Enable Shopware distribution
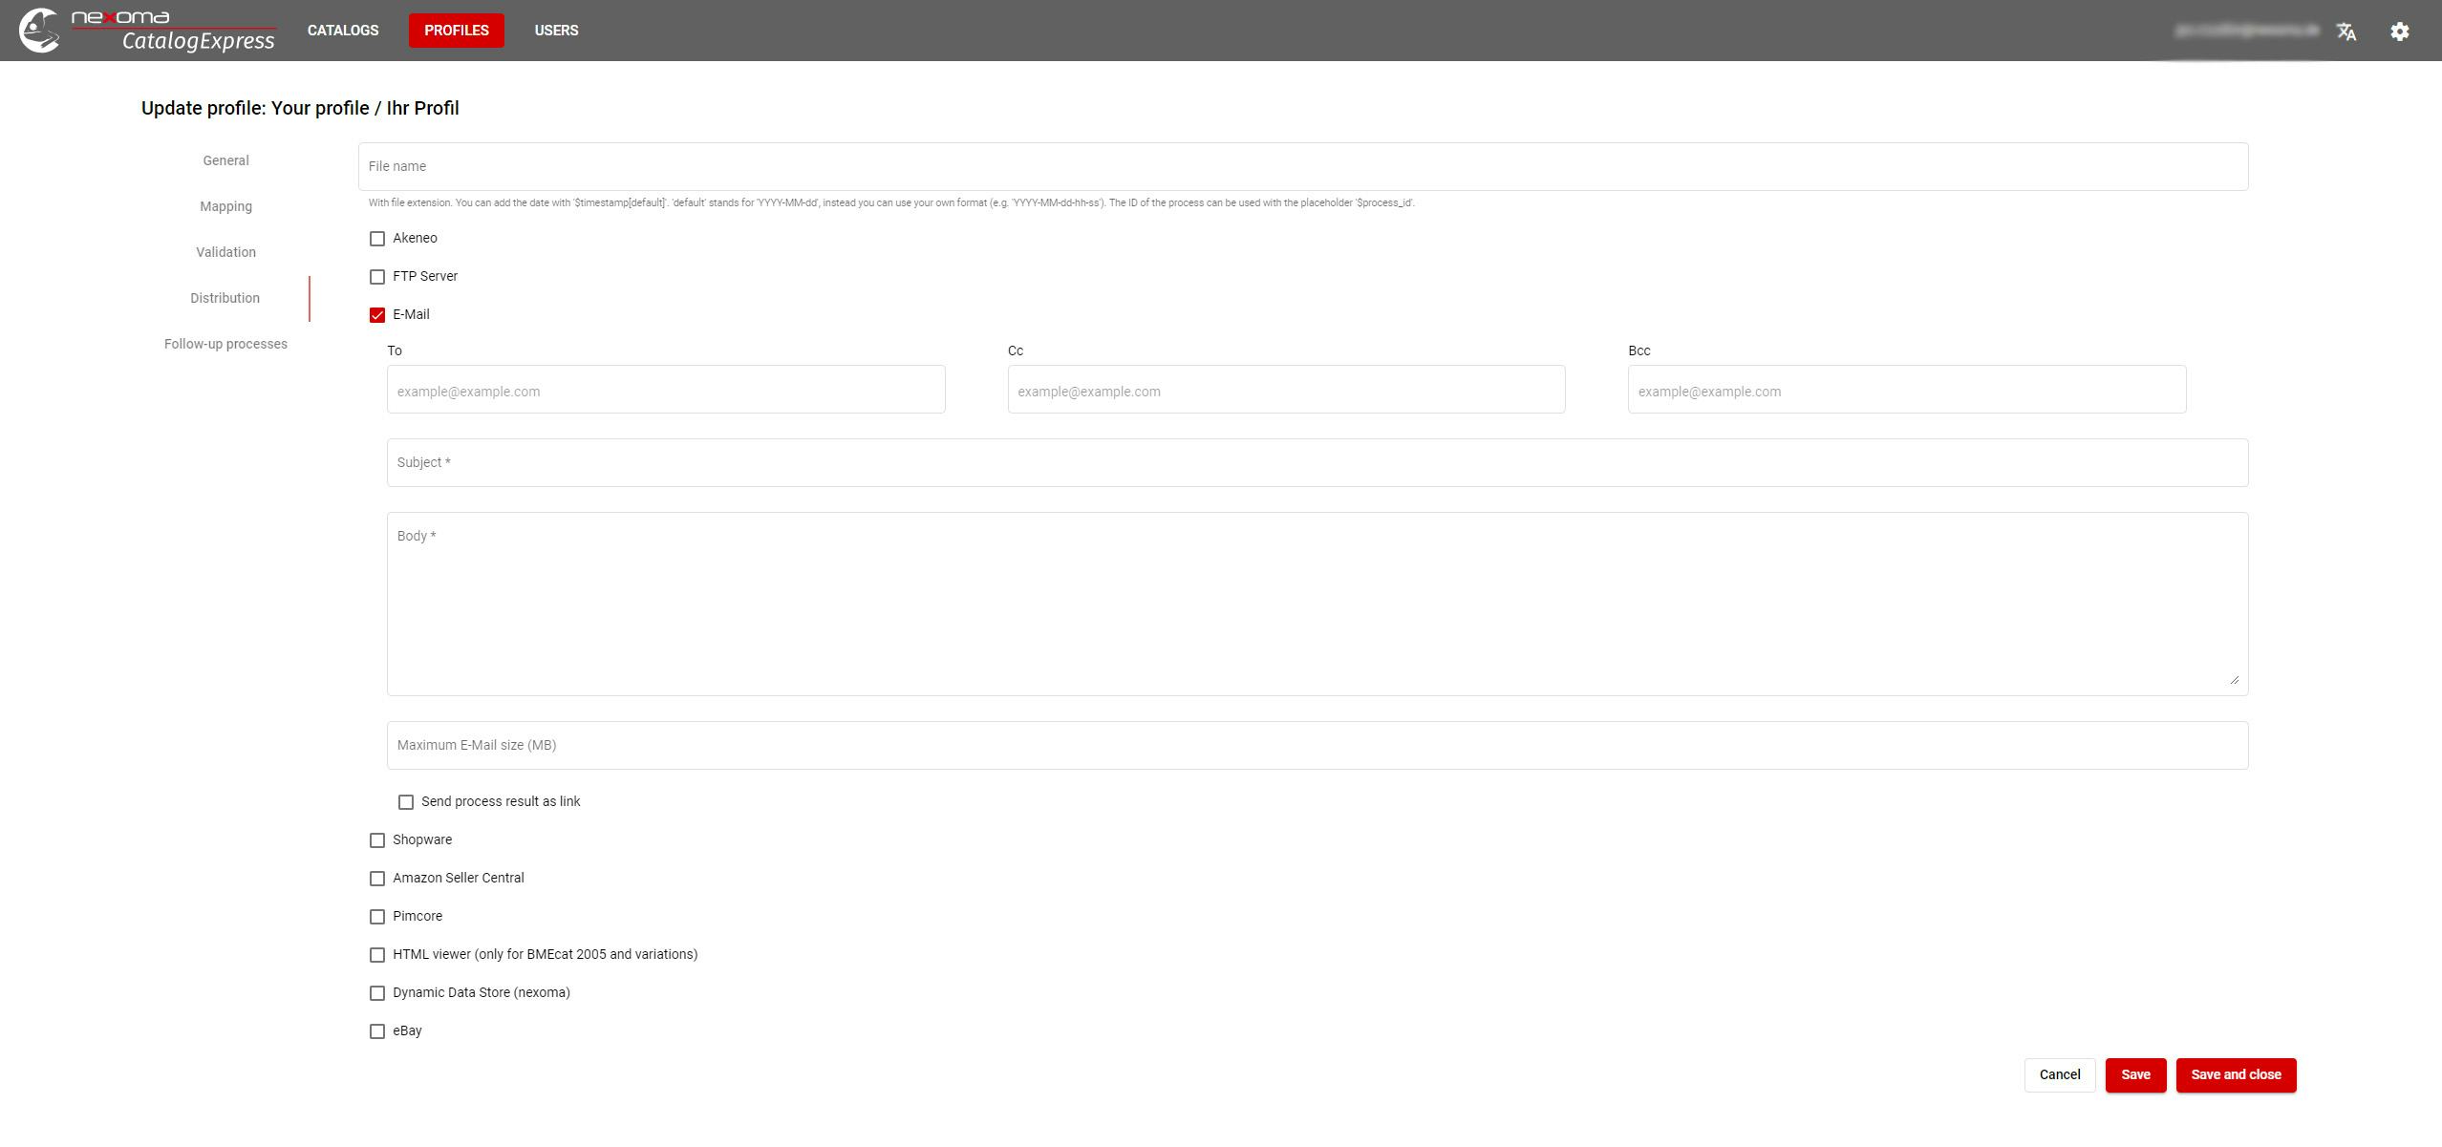 coord(377,840)
